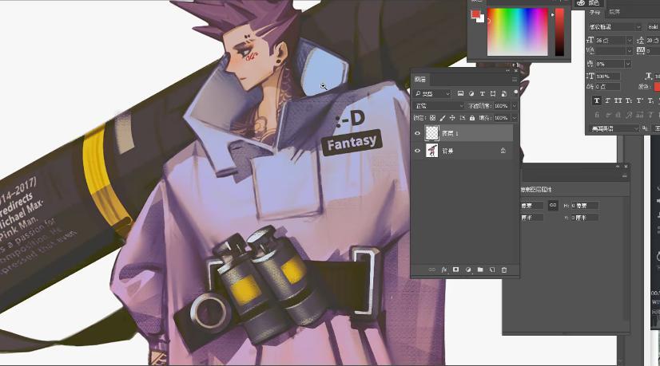Click the leading 30 pt field
The width and height of the screenshot is (660, 366).
pos(653,41)
